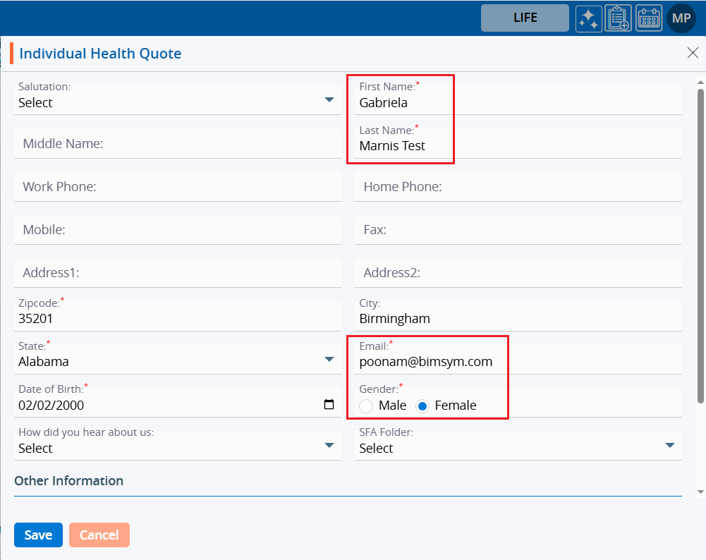The width and height of the screenshot is (706, 560).
Task: Select the Male gender option
Action: [366, 406]
